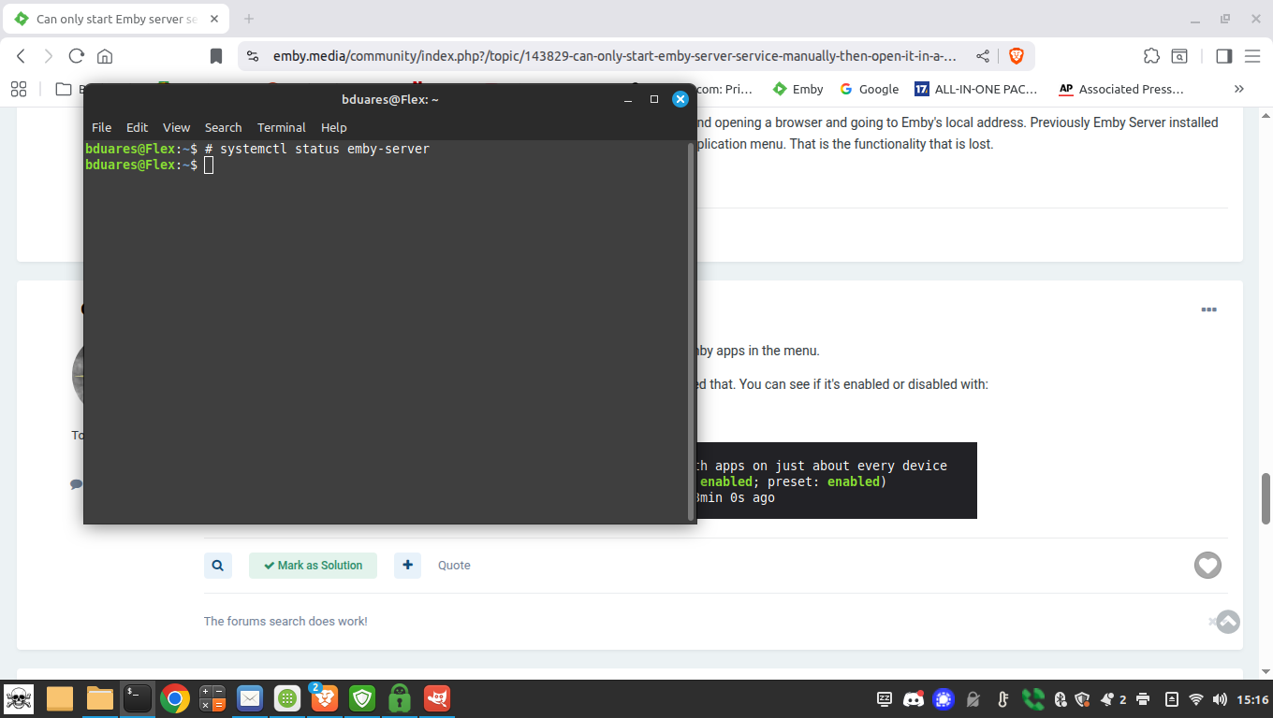The image size is (1273, 718).
Task: Click the Brave Shields lion icon in address bar
Action: point(1016,56)
